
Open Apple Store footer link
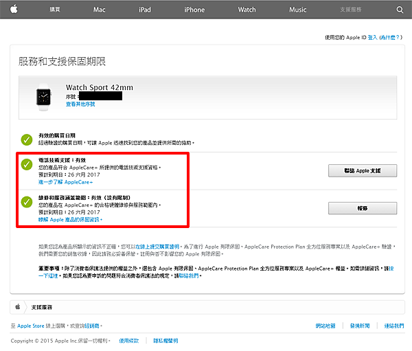pyautogui.click(x=30, y=326)
